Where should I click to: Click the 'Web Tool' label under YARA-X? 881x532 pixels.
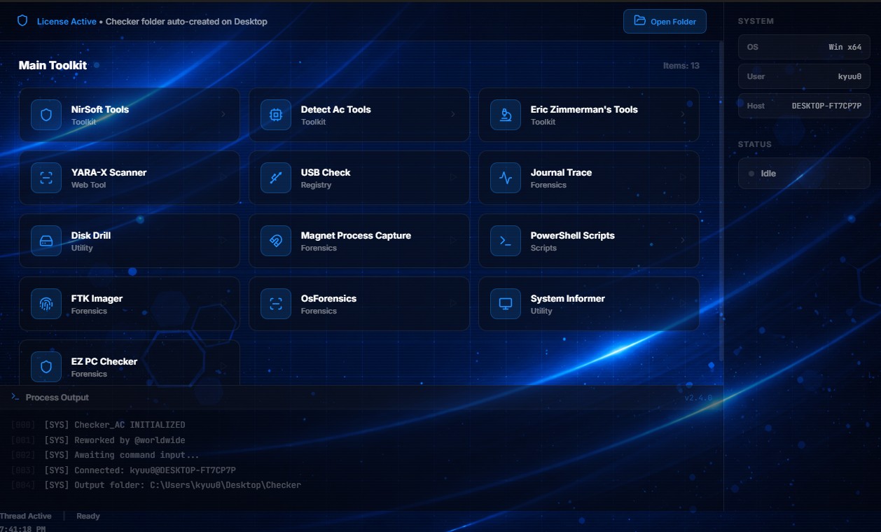pyautogui.click(x=88, y=185)
